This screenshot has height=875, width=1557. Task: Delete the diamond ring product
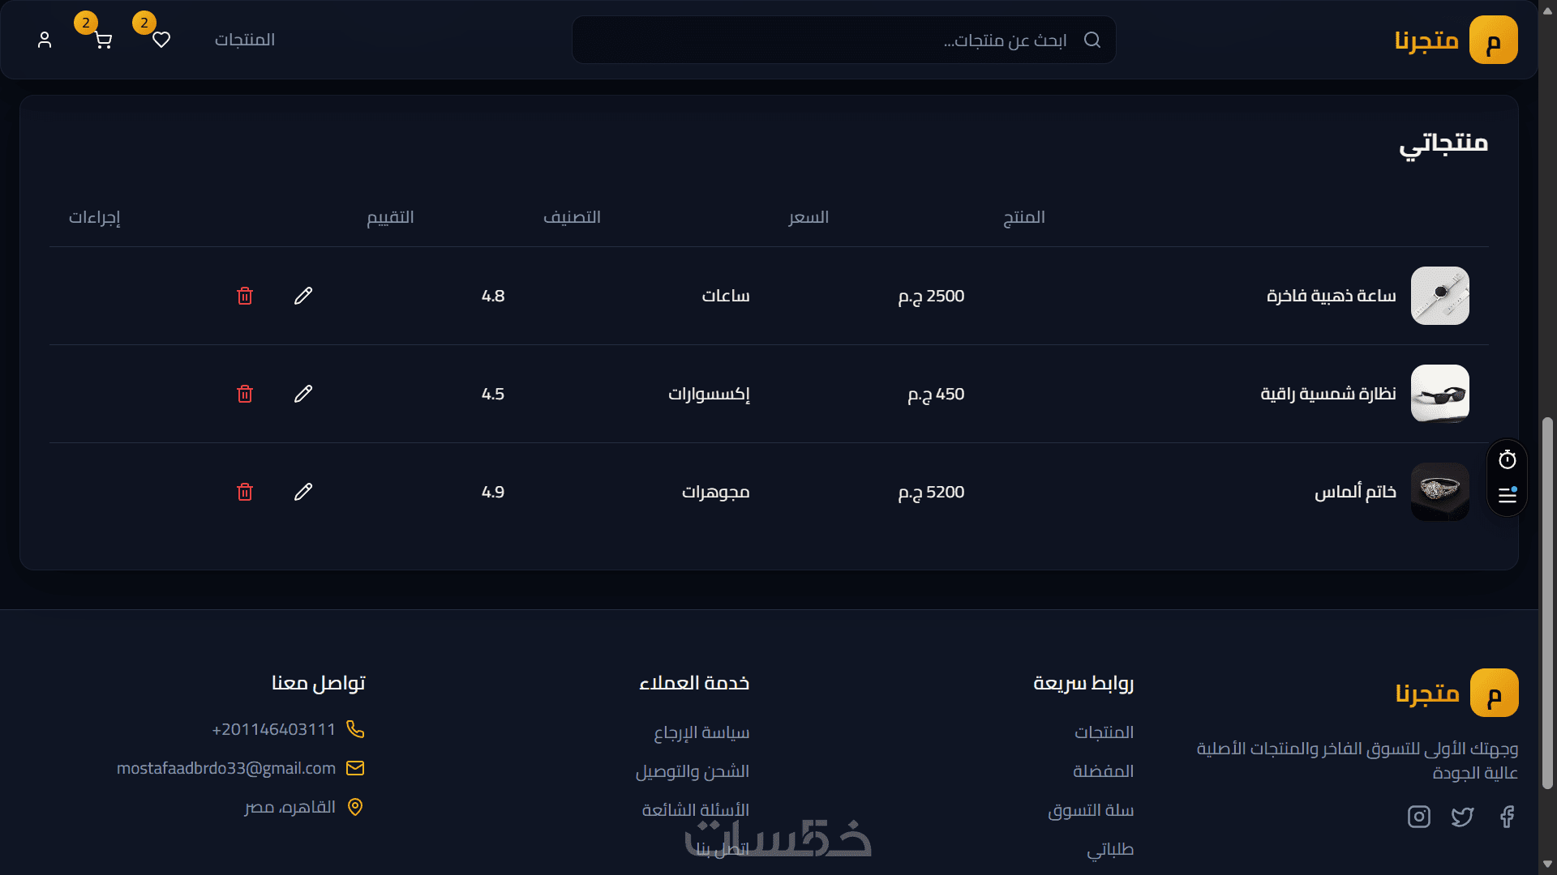pyautogui.click(x=245, y=492)
